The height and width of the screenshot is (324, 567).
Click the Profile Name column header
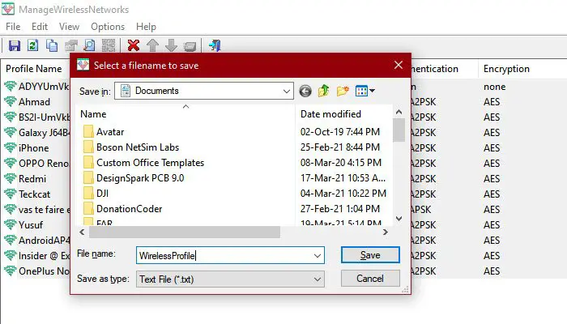[x=34, y=69]
